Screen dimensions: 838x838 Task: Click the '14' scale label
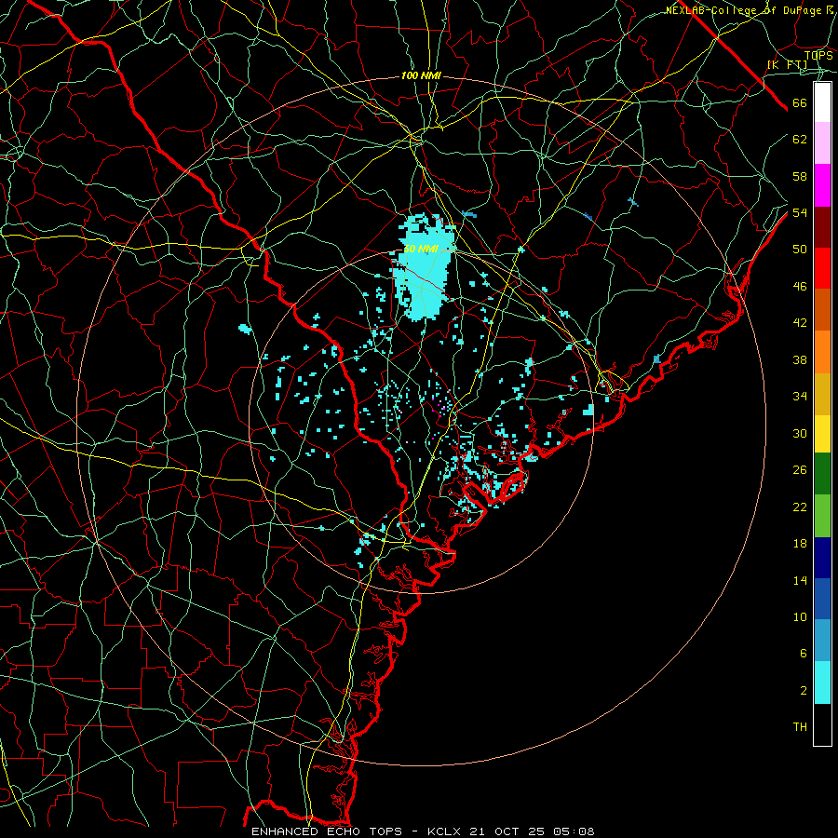tap(800, 580)
